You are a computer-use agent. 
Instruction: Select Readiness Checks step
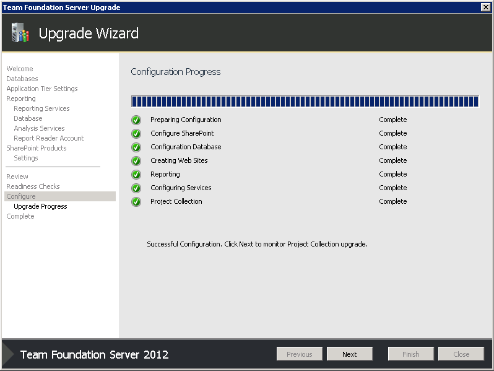click(x=33, y=186)
